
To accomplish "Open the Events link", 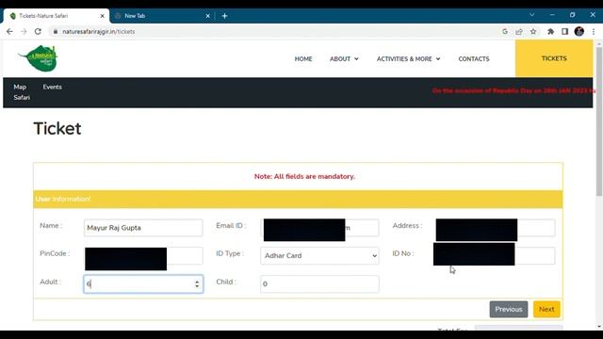I will [x=53, y=87].
